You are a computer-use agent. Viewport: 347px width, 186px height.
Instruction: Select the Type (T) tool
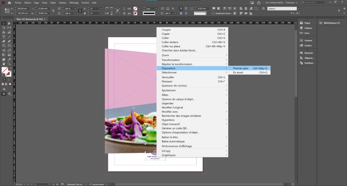tap(4, 37)
